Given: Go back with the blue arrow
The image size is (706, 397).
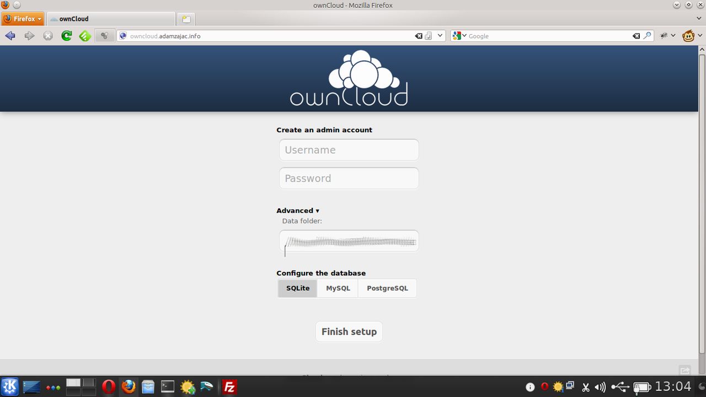Looking at the screenshot, I should pos(10,36).
